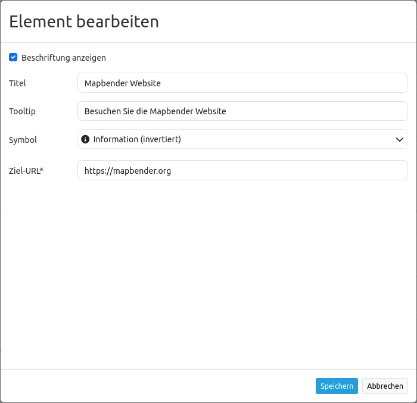Click the 'Symbol' field label

[x=23, y=140]
